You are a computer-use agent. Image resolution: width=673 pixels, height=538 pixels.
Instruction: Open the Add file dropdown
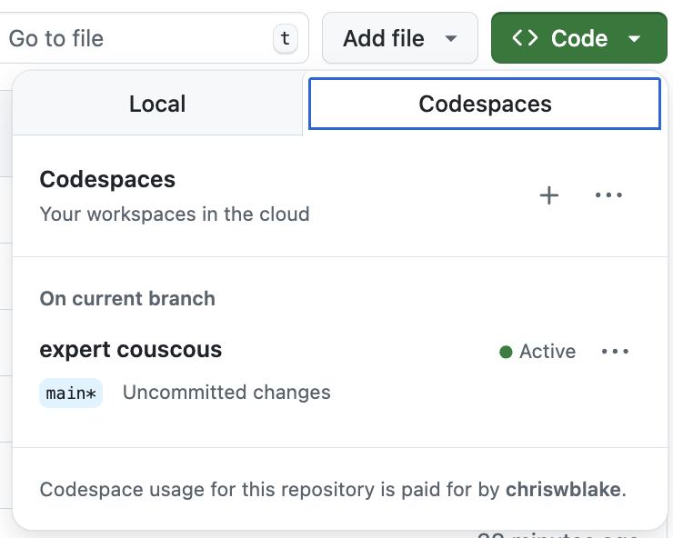tap(399, 38)
